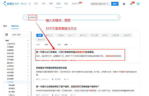Open 金选计划 in top navigation

coord(75,4)
